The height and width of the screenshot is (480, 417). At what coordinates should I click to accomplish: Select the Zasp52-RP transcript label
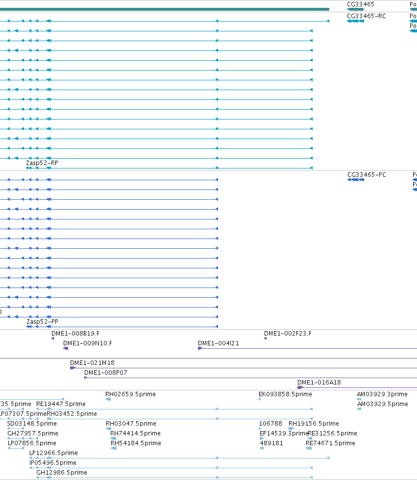point(42,163)
